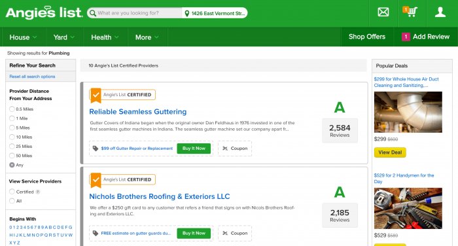
Task: Get Coupon for Nichols Brothers Roofing
Action: [235, 233]
